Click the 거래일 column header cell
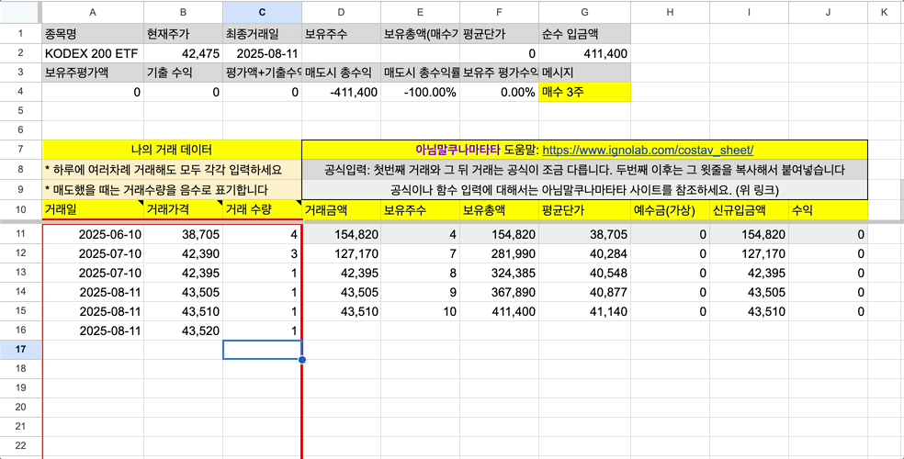The height and width of the screenshot is (459, 904). (93, 210)
